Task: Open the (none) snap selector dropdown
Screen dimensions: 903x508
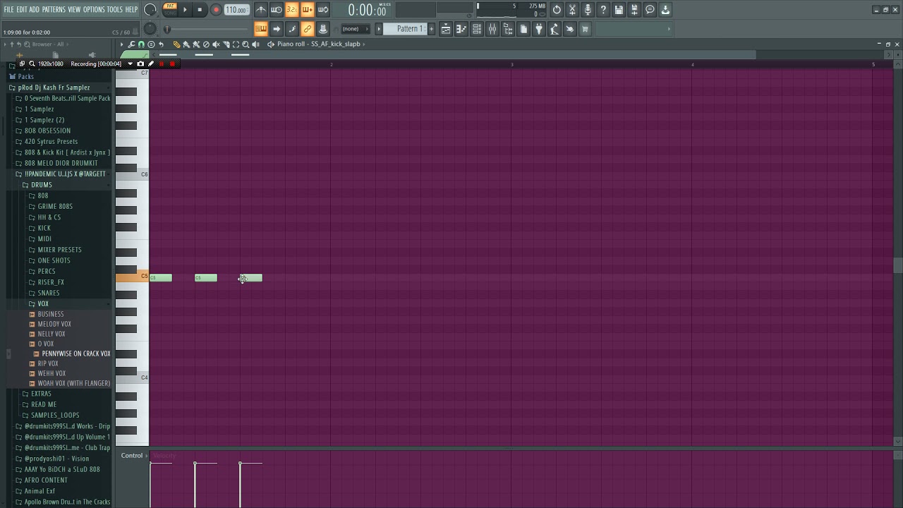Action: pyautogui.click(x=356, y=29)
